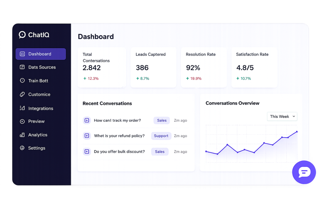Click the last data point on chart

click(297, 132)
